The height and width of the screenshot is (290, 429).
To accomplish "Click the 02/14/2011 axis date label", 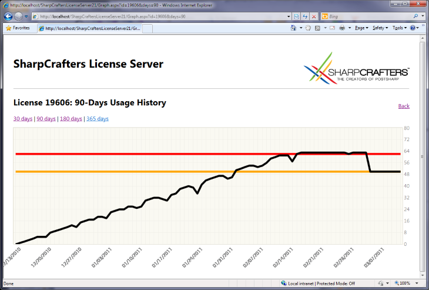I will point(283,257).
